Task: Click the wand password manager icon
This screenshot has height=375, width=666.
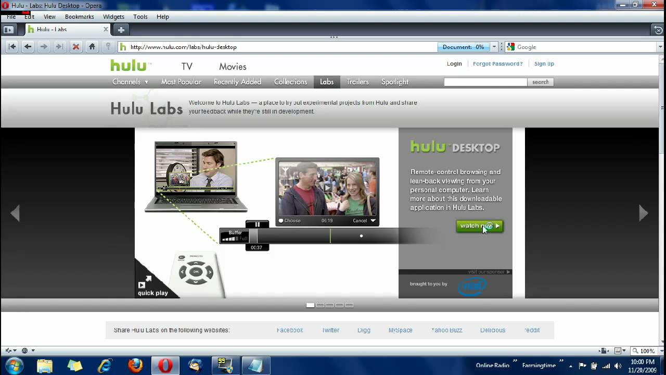Action: click(108, 47)
